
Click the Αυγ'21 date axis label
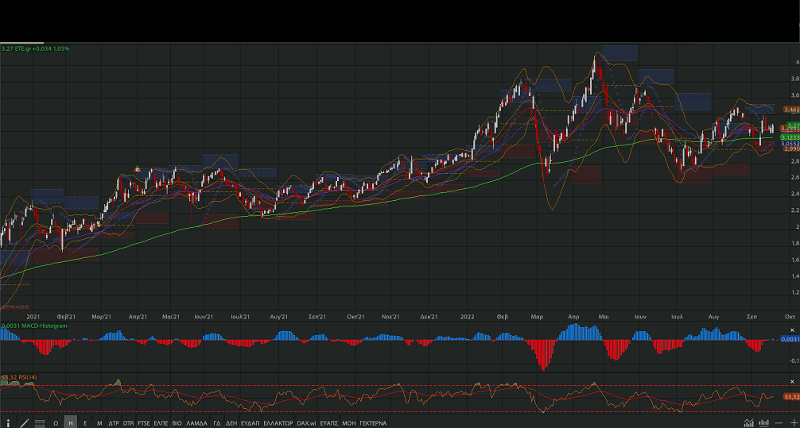point(280,317)
